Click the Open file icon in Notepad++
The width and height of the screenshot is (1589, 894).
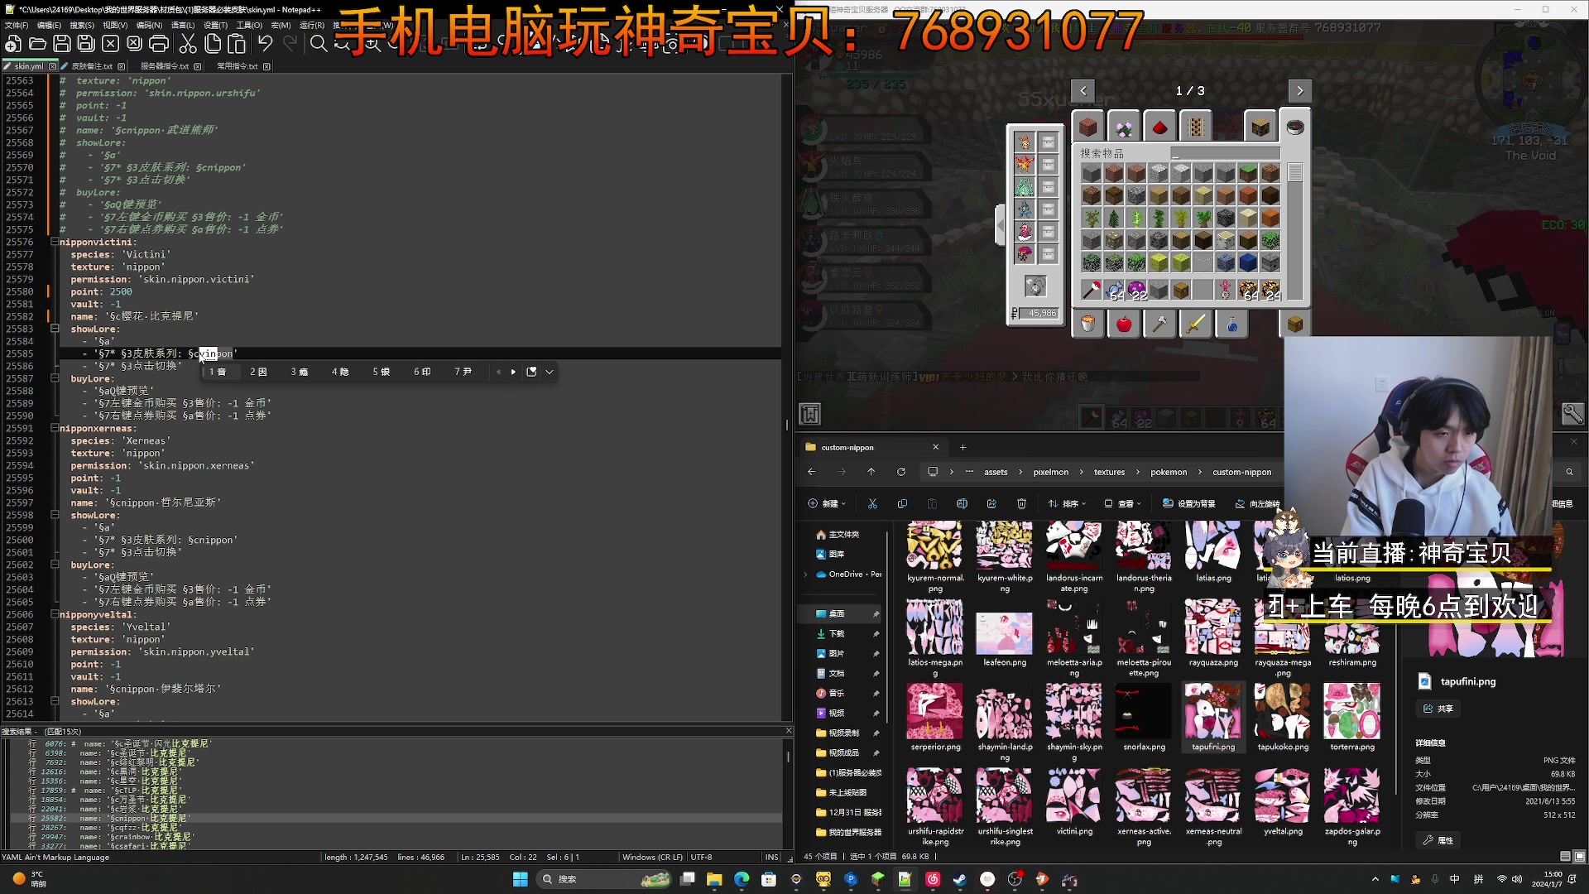[37, 44]
